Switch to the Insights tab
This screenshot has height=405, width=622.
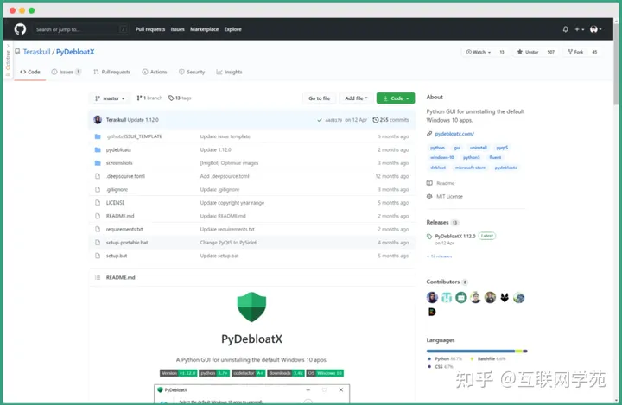[x=229, y=72]
